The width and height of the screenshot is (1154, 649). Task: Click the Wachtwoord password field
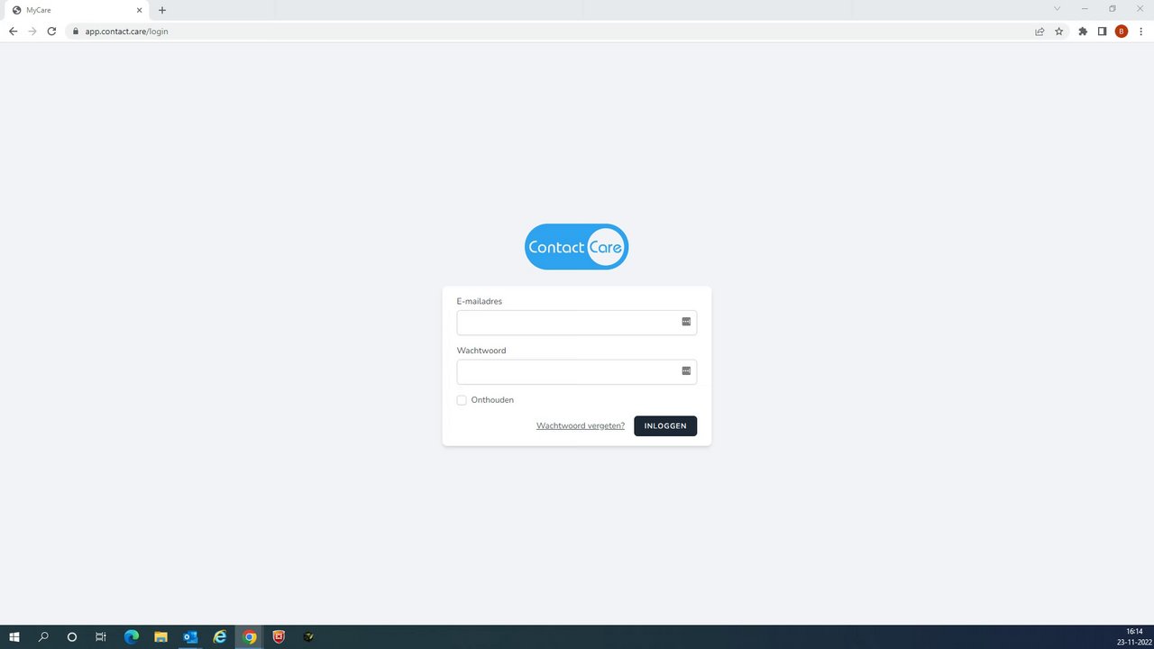[576, 371]
